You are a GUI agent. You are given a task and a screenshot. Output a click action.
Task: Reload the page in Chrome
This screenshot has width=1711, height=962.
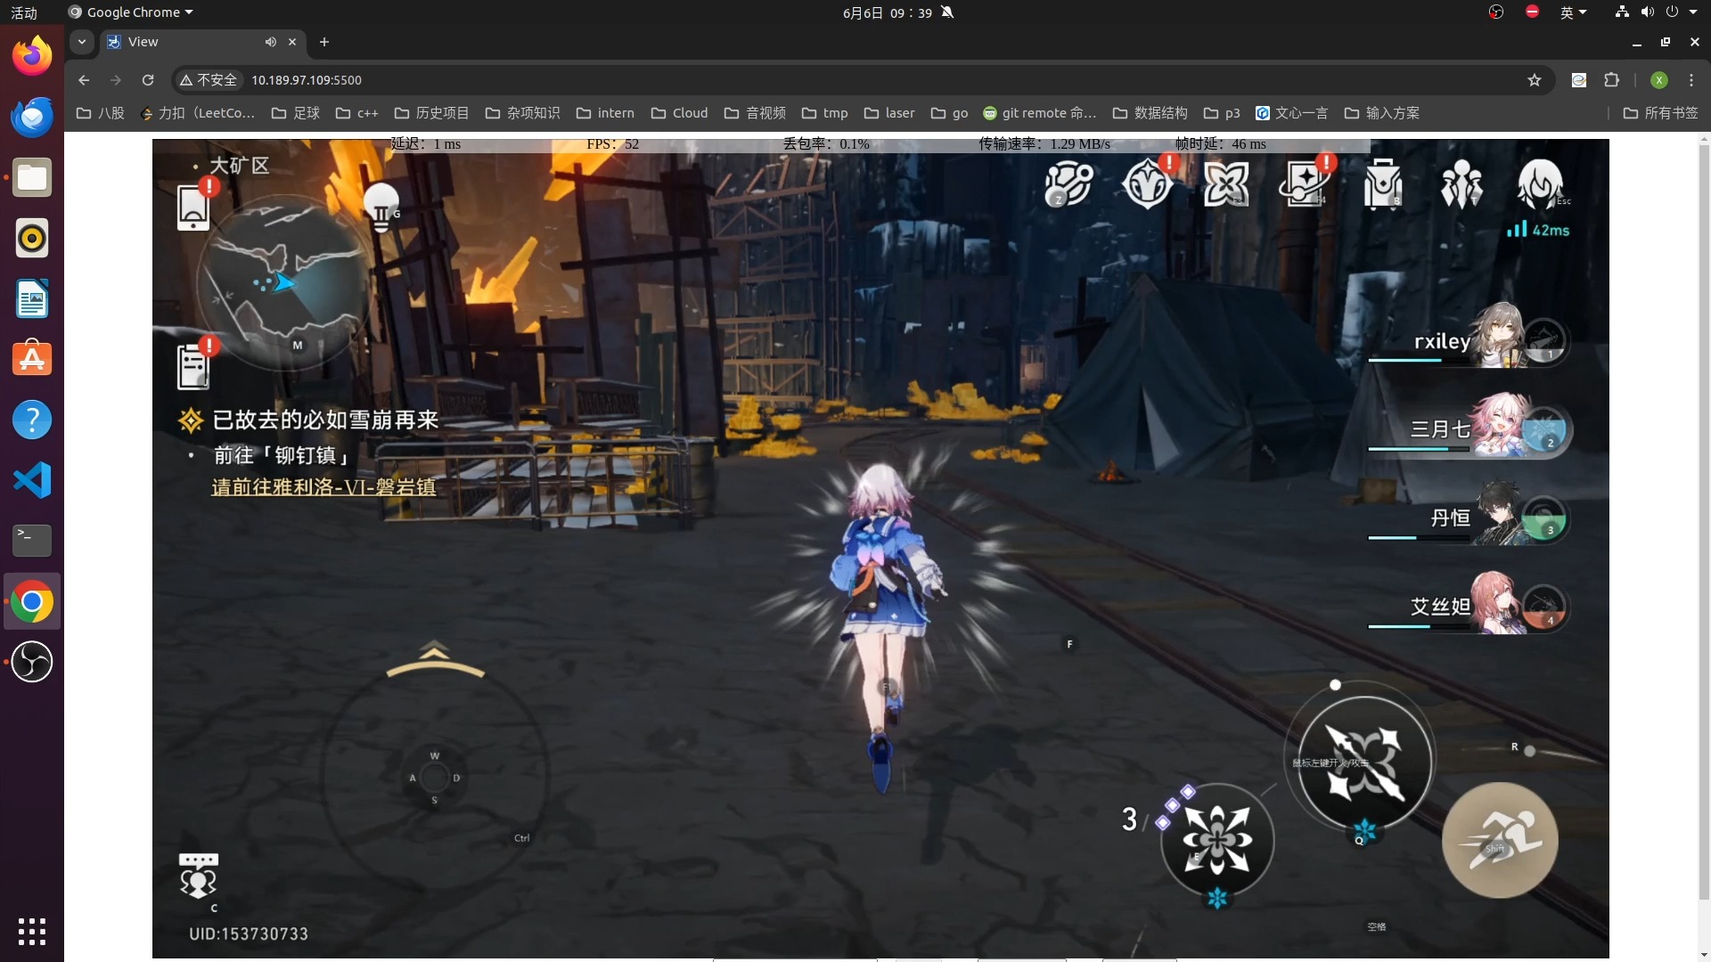[148, 80]
